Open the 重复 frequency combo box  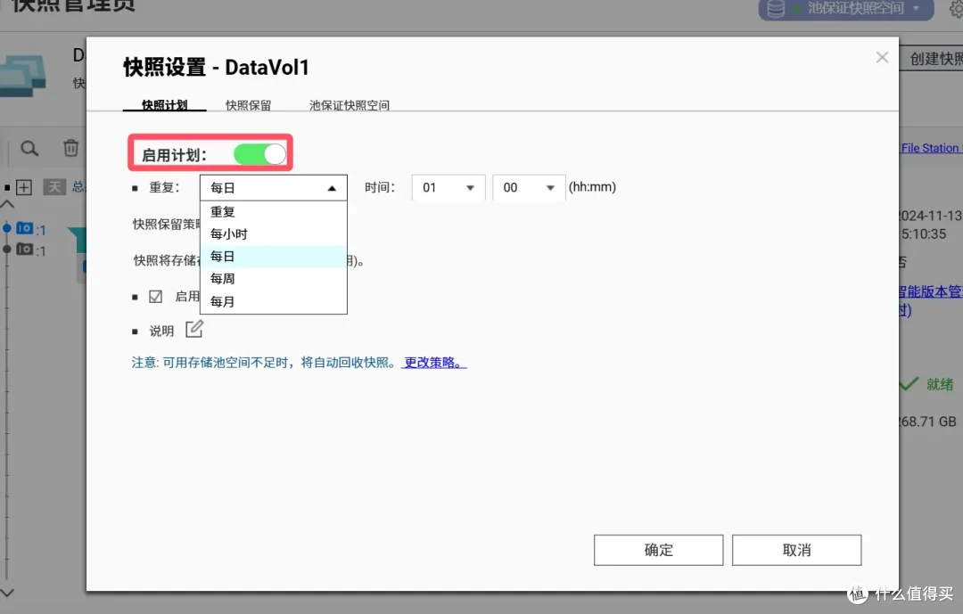coord(274,187)
